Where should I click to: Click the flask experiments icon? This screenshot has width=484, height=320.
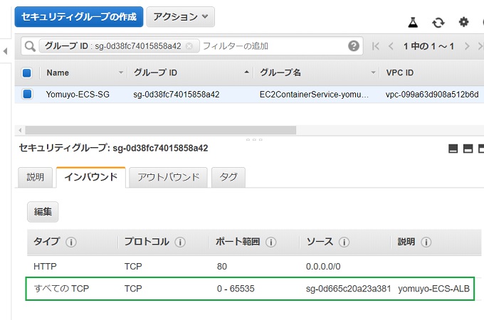click(413, 22)
